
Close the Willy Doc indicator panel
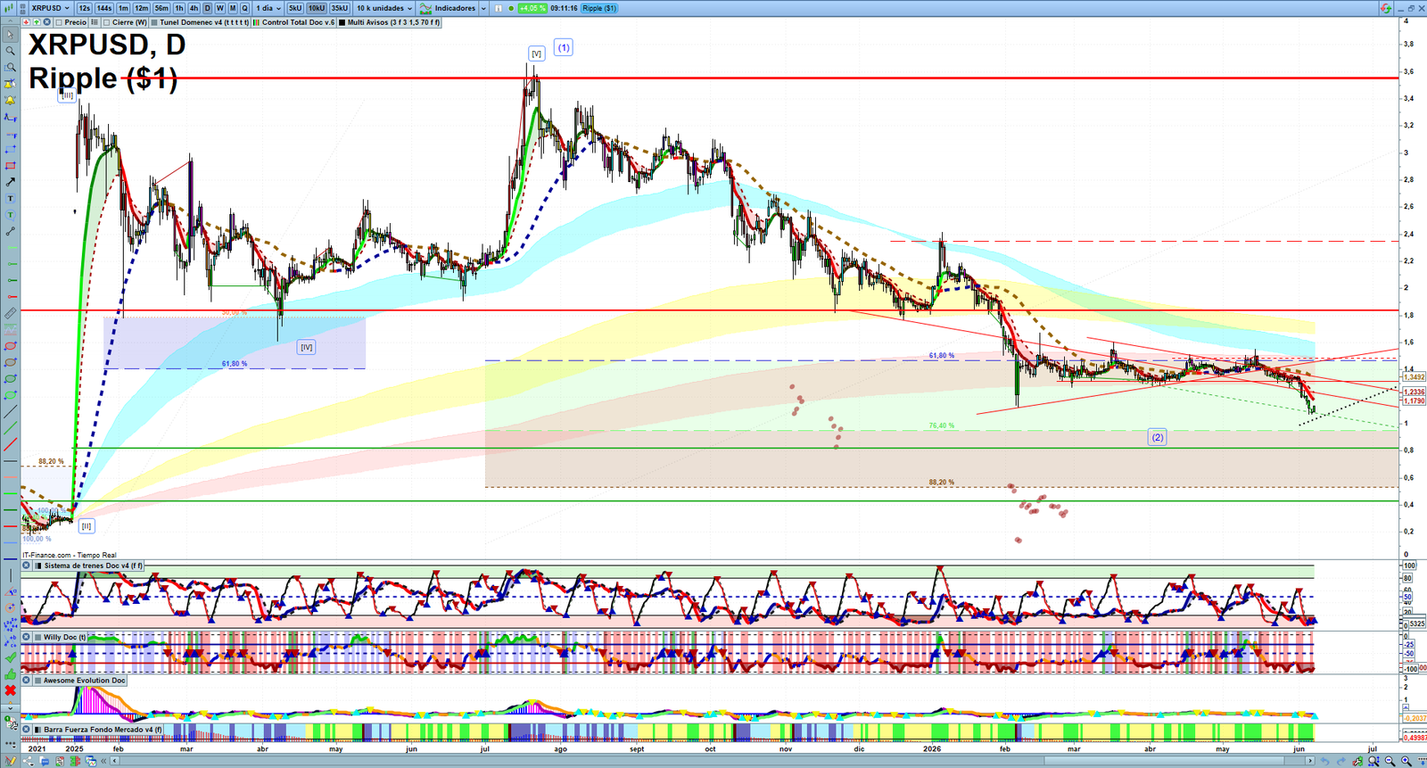click(x=26, y=637)
